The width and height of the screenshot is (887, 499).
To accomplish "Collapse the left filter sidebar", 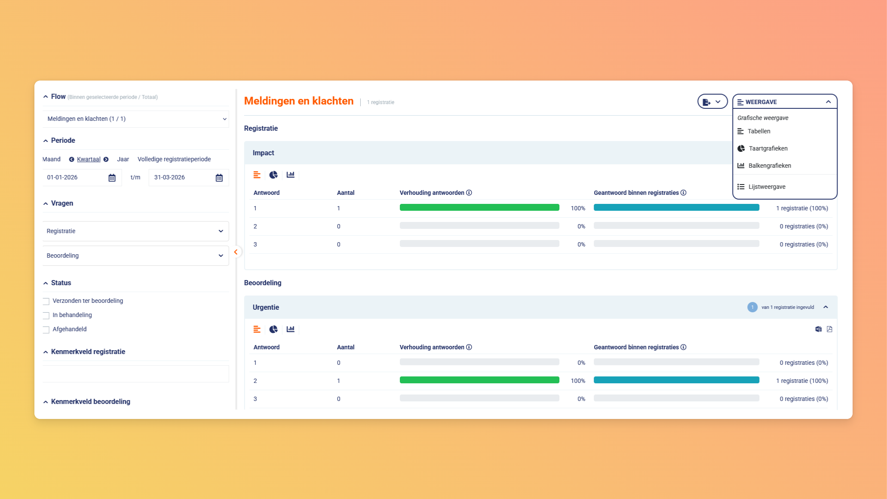I will click(x=236, y=252).
